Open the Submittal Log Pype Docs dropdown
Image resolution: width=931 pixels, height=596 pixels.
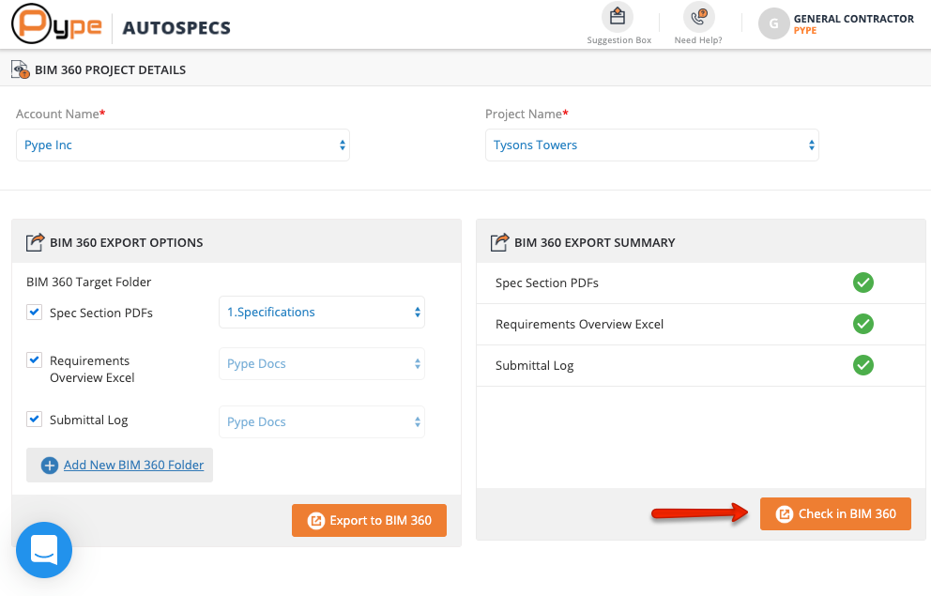point(322,422)
